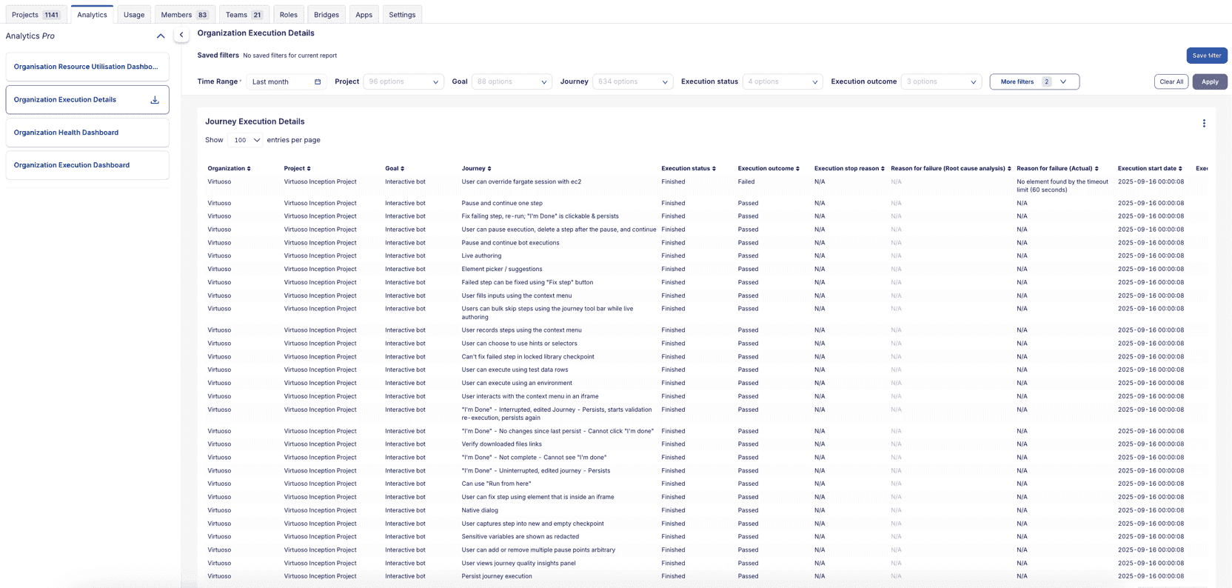Sort by Execution stop reason column
Viewport: 1232px width, 588px height.
(x=849, y=169)
